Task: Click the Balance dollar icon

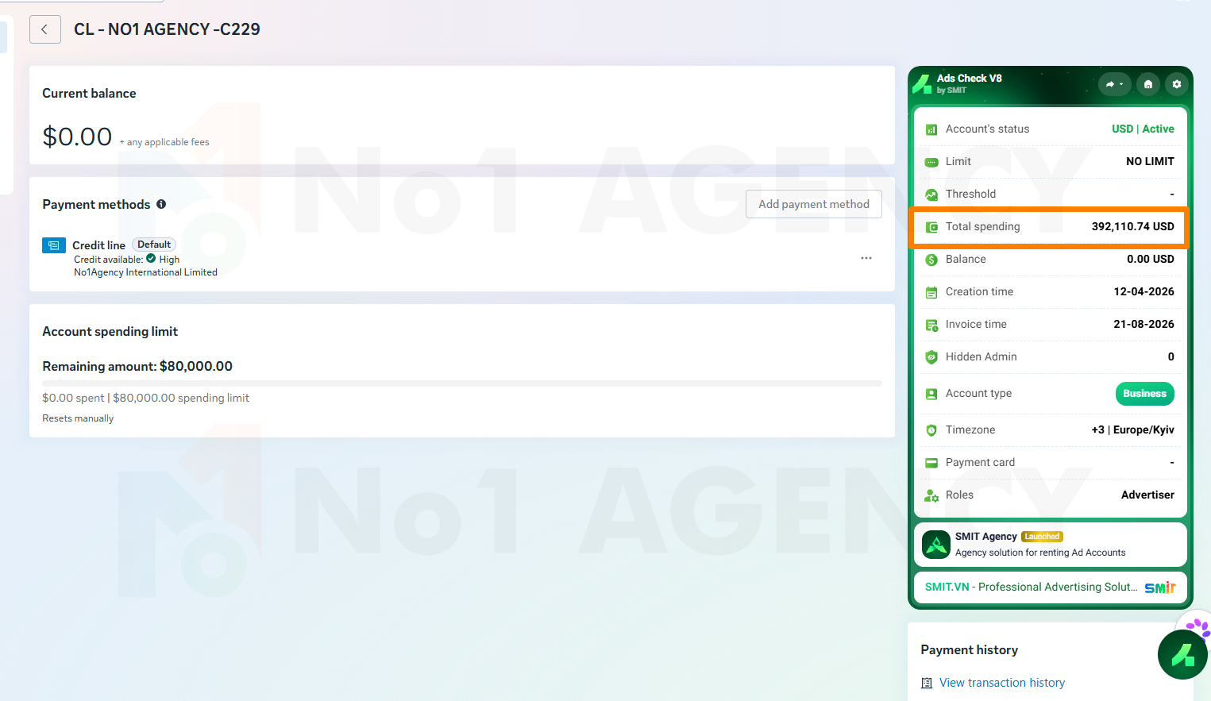Action: tap(931, 260)
